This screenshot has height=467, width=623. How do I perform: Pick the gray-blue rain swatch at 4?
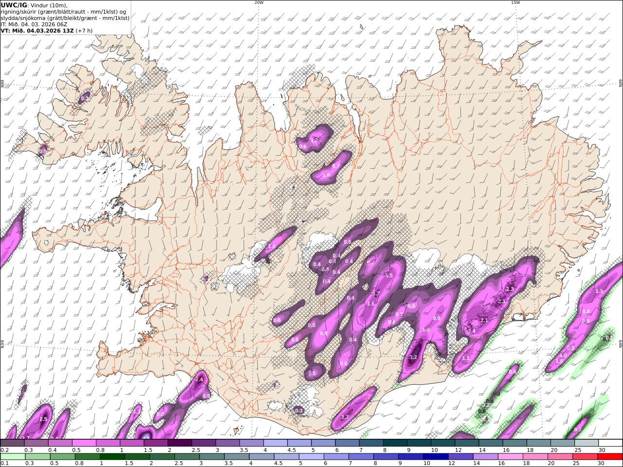[261, 456]
